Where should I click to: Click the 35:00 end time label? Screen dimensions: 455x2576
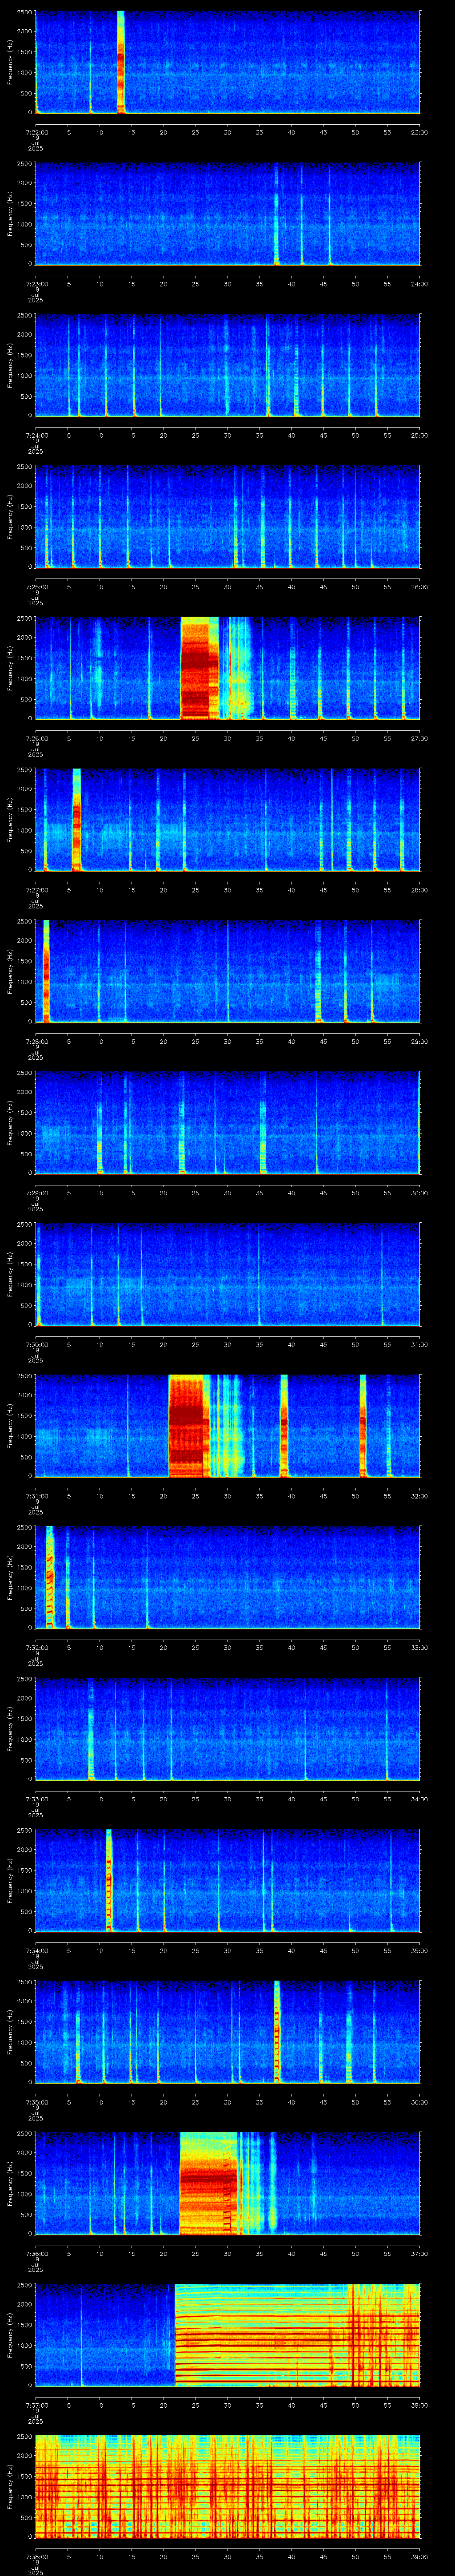point(420,1950)
